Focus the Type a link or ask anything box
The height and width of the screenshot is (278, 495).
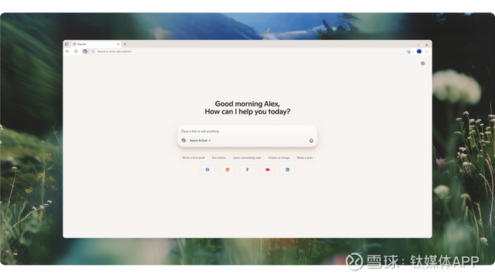pos(247,131)
